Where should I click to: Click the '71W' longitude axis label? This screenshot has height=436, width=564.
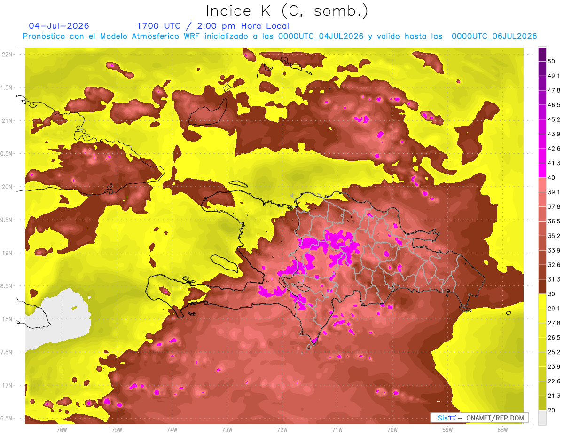click(337, 429)
